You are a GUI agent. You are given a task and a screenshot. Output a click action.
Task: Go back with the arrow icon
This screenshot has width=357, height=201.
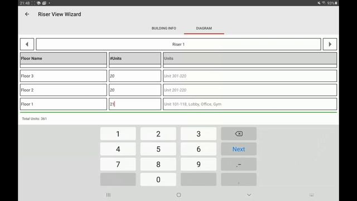27,14
